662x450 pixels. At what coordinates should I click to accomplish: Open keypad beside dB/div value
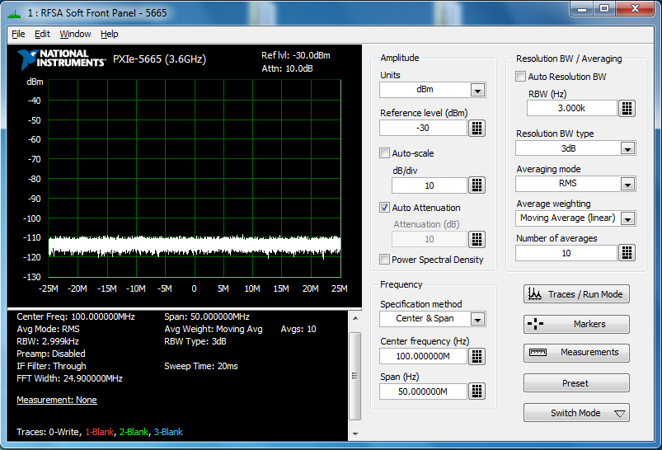pos(477,185)
